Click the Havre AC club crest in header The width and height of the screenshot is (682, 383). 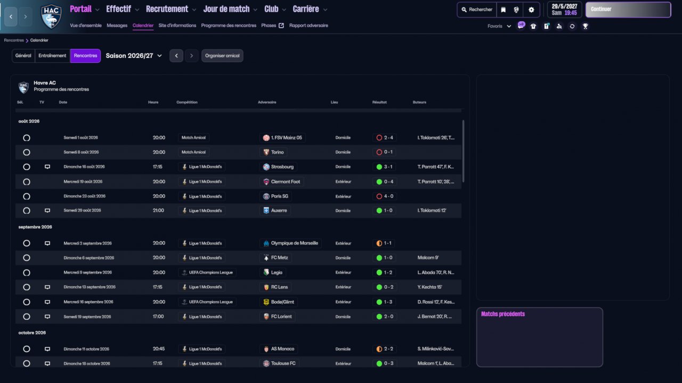click(x=51, y=16)
